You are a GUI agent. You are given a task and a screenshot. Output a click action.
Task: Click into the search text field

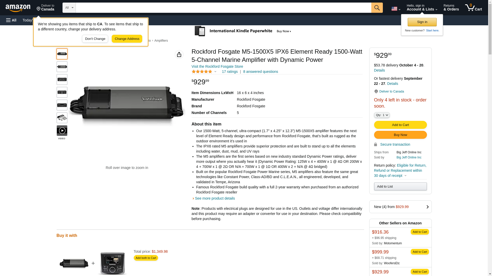point(223,8)
